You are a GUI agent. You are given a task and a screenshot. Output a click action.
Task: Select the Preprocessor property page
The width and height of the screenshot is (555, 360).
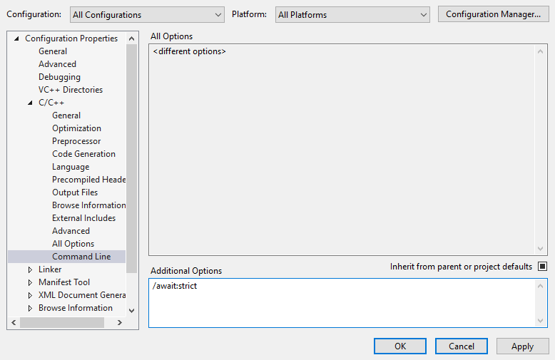pos(76,141)
